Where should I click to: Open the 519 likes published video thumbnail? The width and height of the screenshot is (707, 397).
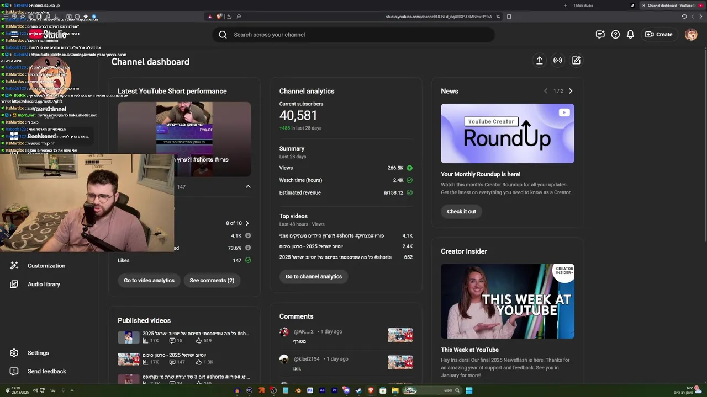(x=129, y=337)
